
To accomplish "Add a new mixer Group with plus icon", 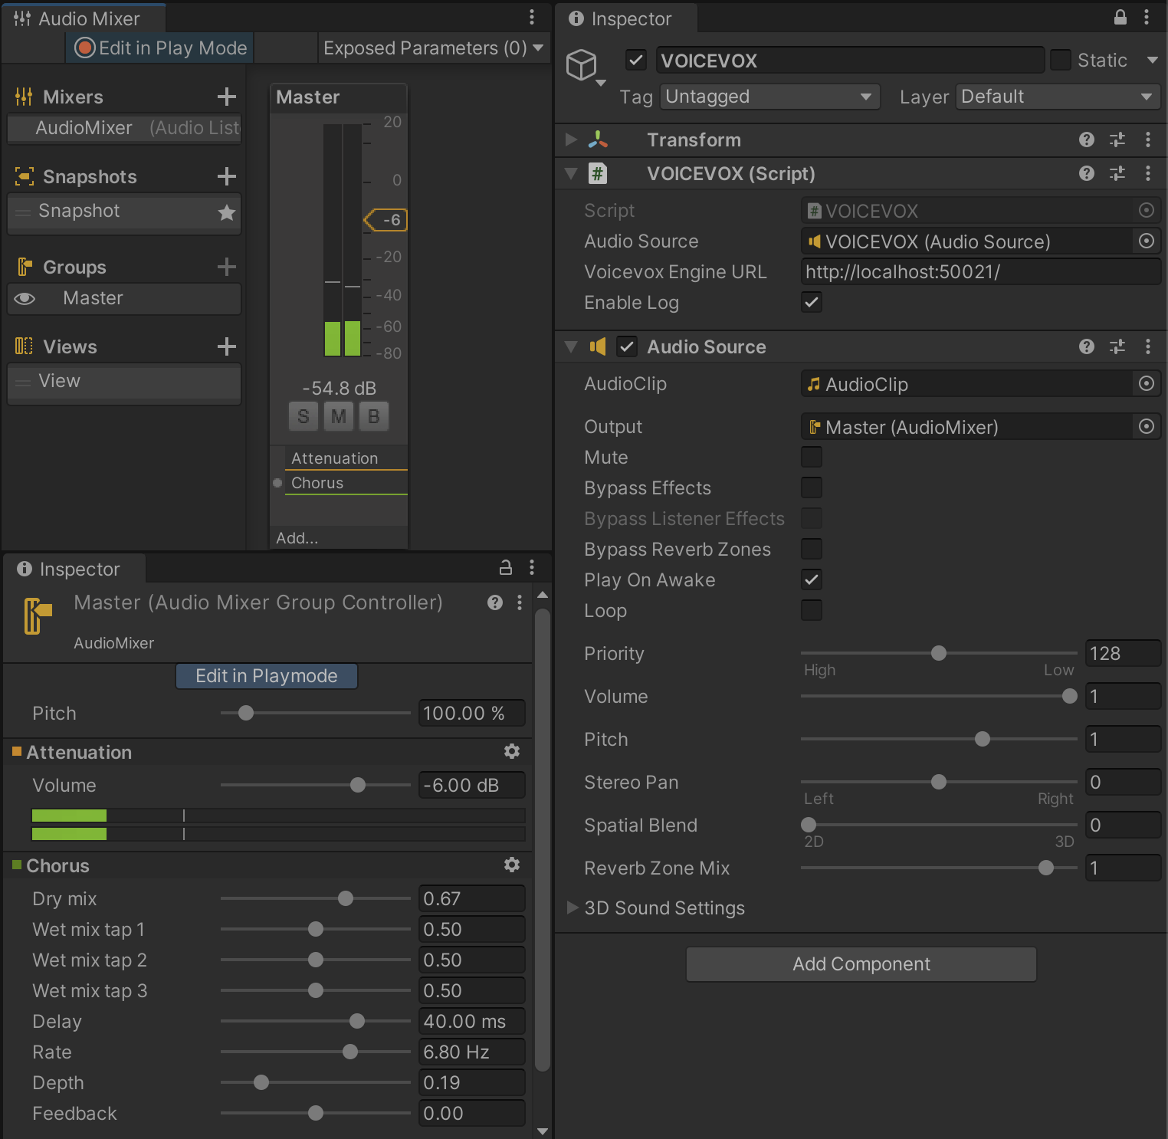I will (x=226, y=267).
